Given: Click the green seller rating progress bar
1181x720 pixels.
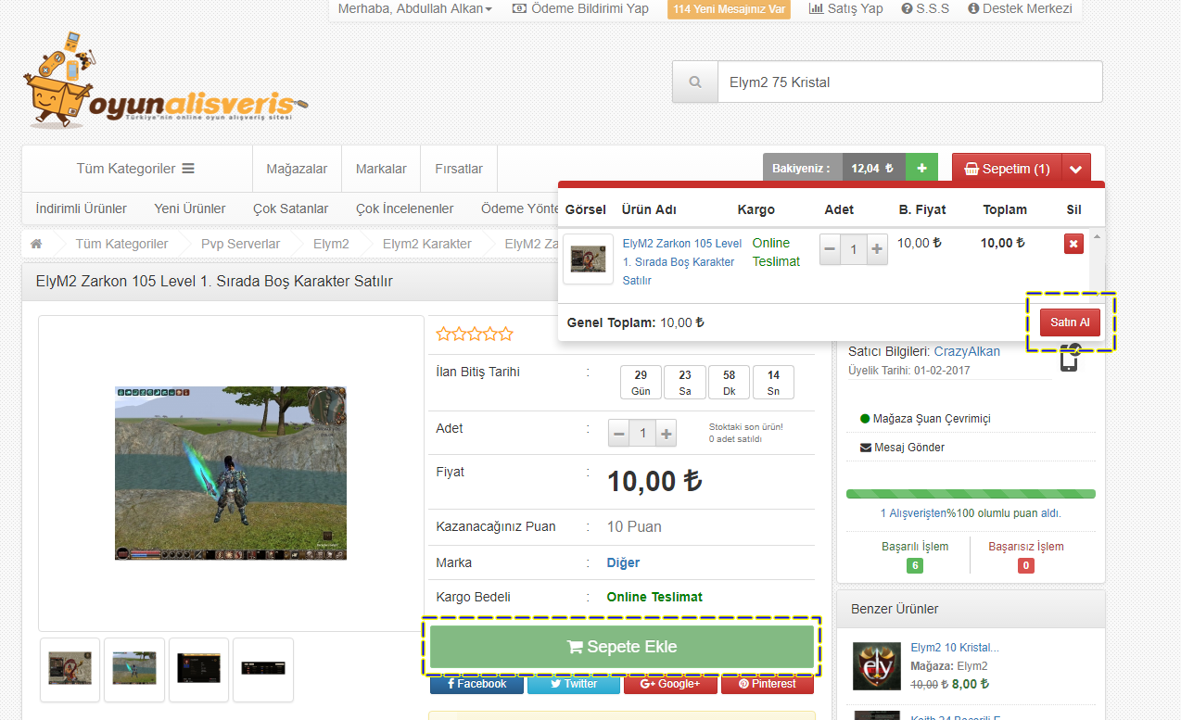Looking at the screenshot, I should [x=971, y=494].
